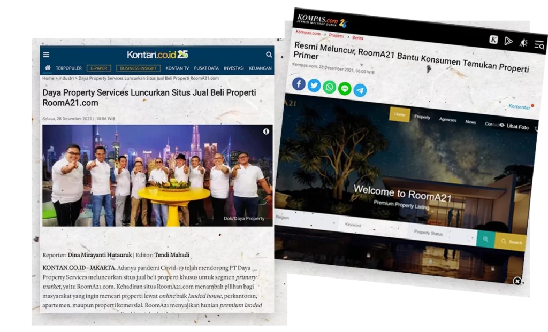The width and height of the screenshot is (548, 332).
Task: Click the 'Premium Property Listing' subtitle
Action: coord(401,205)
